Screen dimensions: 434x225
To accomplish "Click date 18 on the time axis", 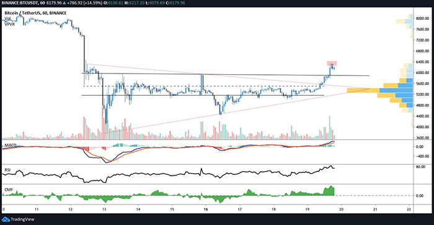I will [273, 210].
